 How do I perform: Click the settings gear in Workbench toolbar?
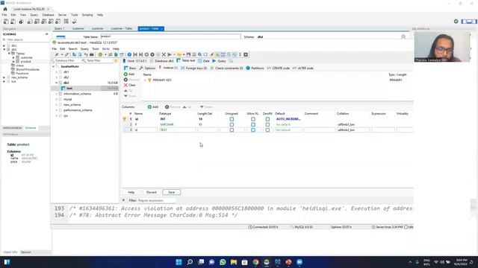point(456,22)
